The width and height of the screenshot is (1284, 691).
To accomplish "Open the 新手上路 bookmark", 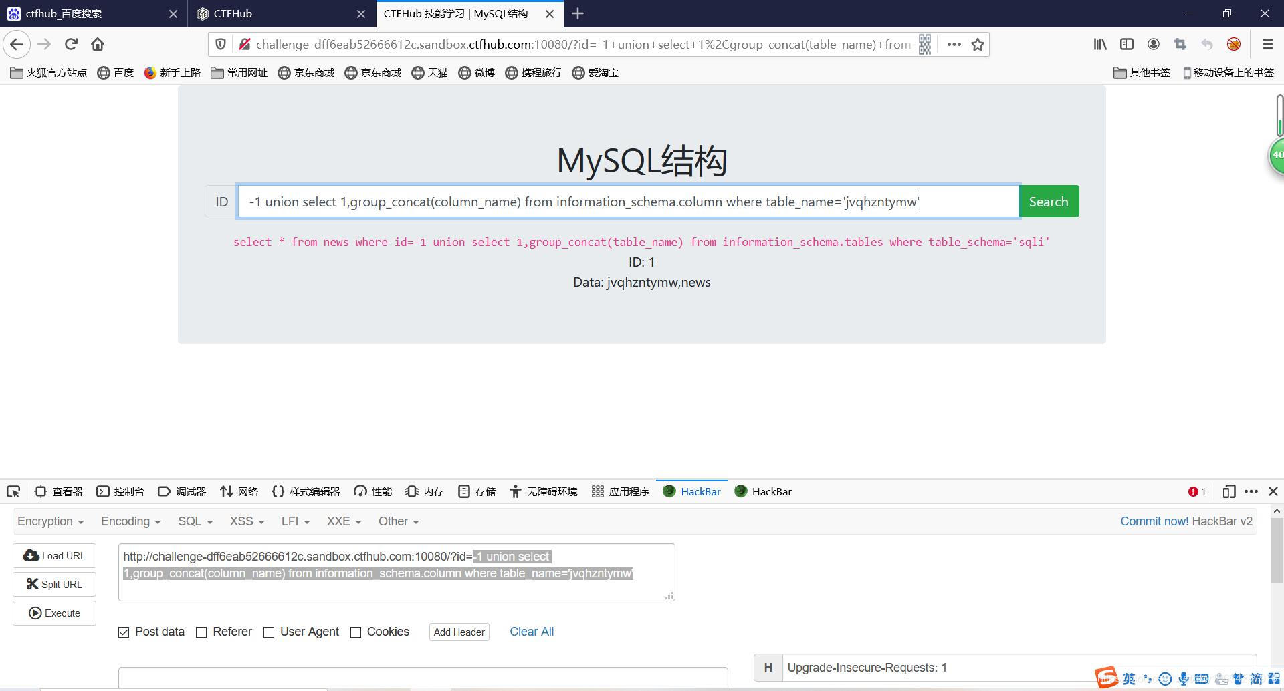I will [173, 73].
